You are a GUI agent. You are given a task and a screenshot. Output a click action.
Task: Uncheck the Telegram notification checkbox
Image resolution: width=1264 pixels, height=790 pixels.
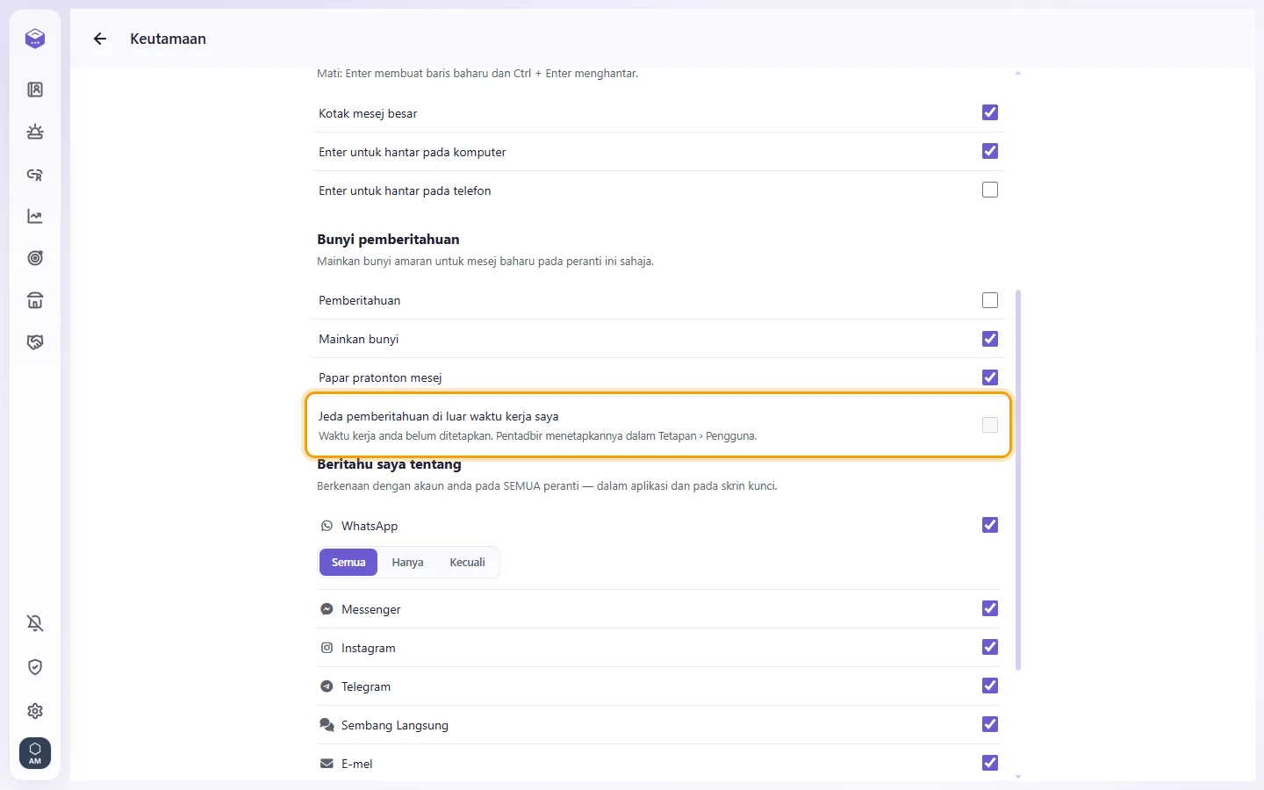point(990,686)
